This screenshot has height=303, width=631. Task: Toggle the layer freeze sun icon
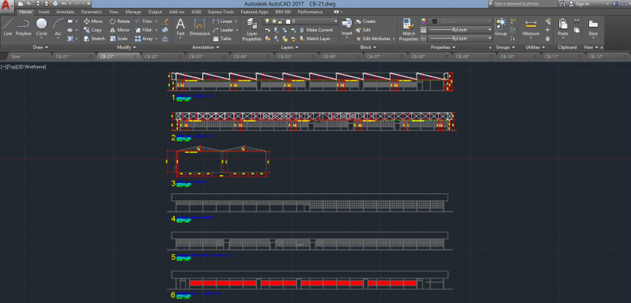point(274,21)
